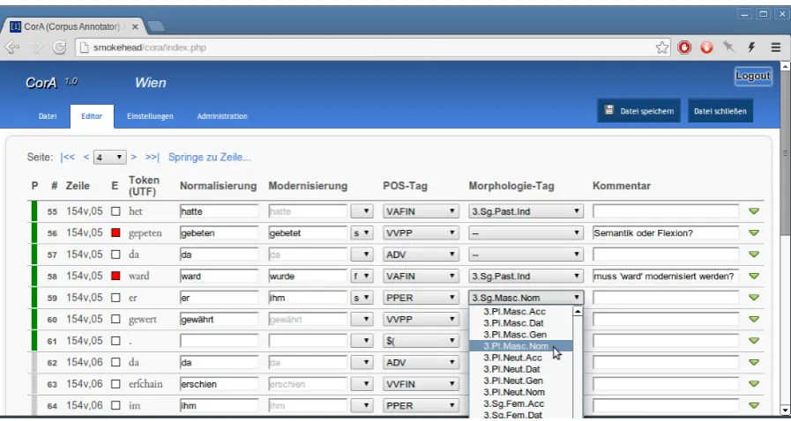791x421 pixels.
Task: Select 3.Pl.Masc.Nom from the open list
Action: (x=520, y=346)
